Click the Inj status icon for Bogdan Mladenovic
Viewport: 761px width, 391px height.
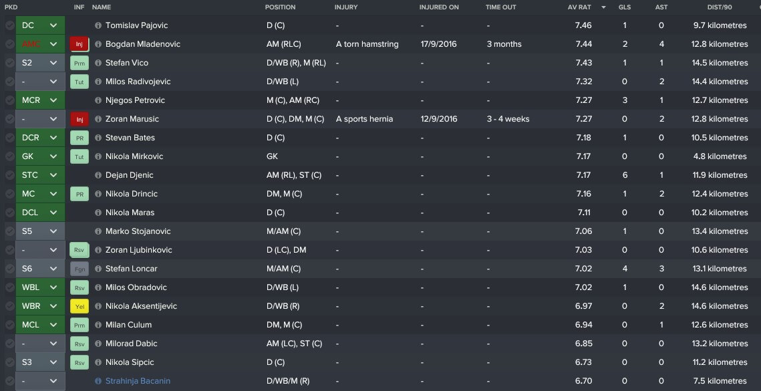coord(79,44)
